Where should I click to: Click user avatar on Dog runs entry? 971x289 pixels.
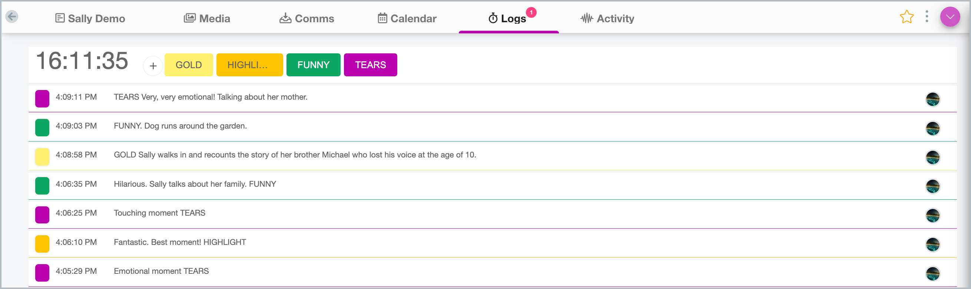pyautogui.click(x=933, y=128)
